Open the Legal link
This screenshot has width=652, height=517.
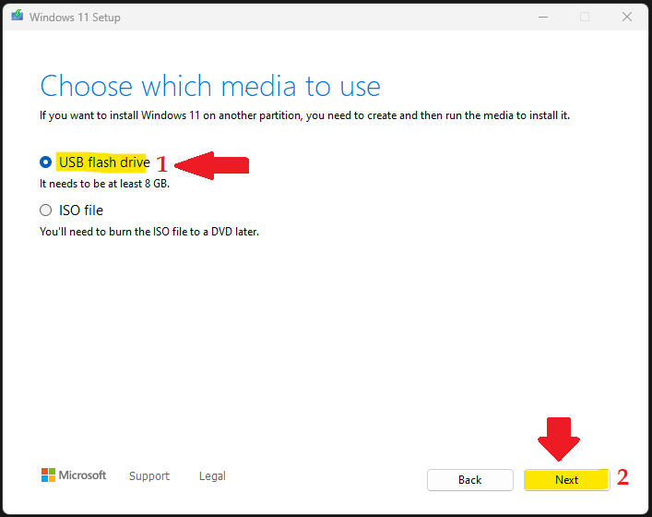coord(212,475)
